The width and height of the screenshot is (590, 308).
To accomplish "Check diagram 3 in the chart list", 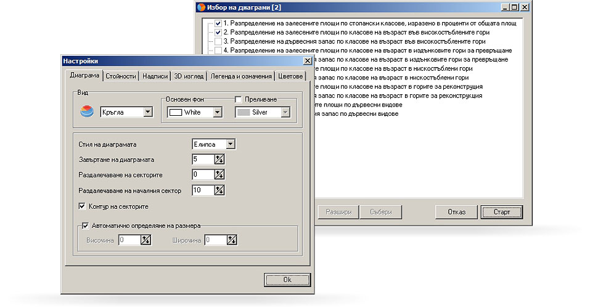I will (218, 41).
